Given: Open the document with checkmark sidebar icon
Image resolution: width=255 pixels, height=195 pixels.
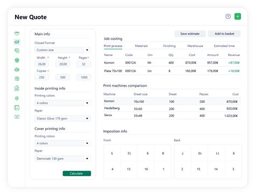Looking at the screenshot, I should pos(17,108).
